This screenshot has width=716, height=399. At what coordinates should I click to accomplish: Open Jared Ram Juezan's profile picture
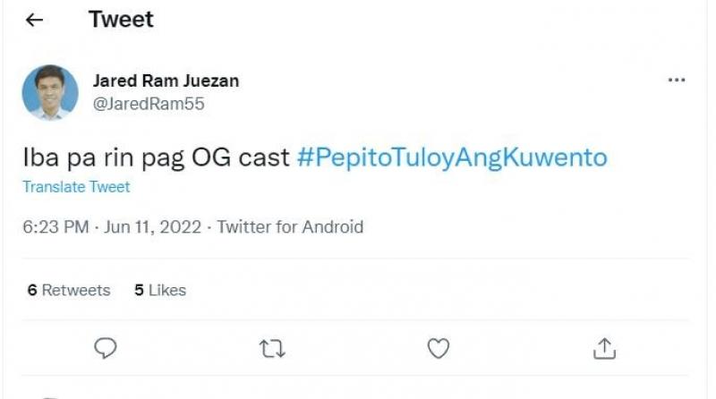[x=50, y=92]
